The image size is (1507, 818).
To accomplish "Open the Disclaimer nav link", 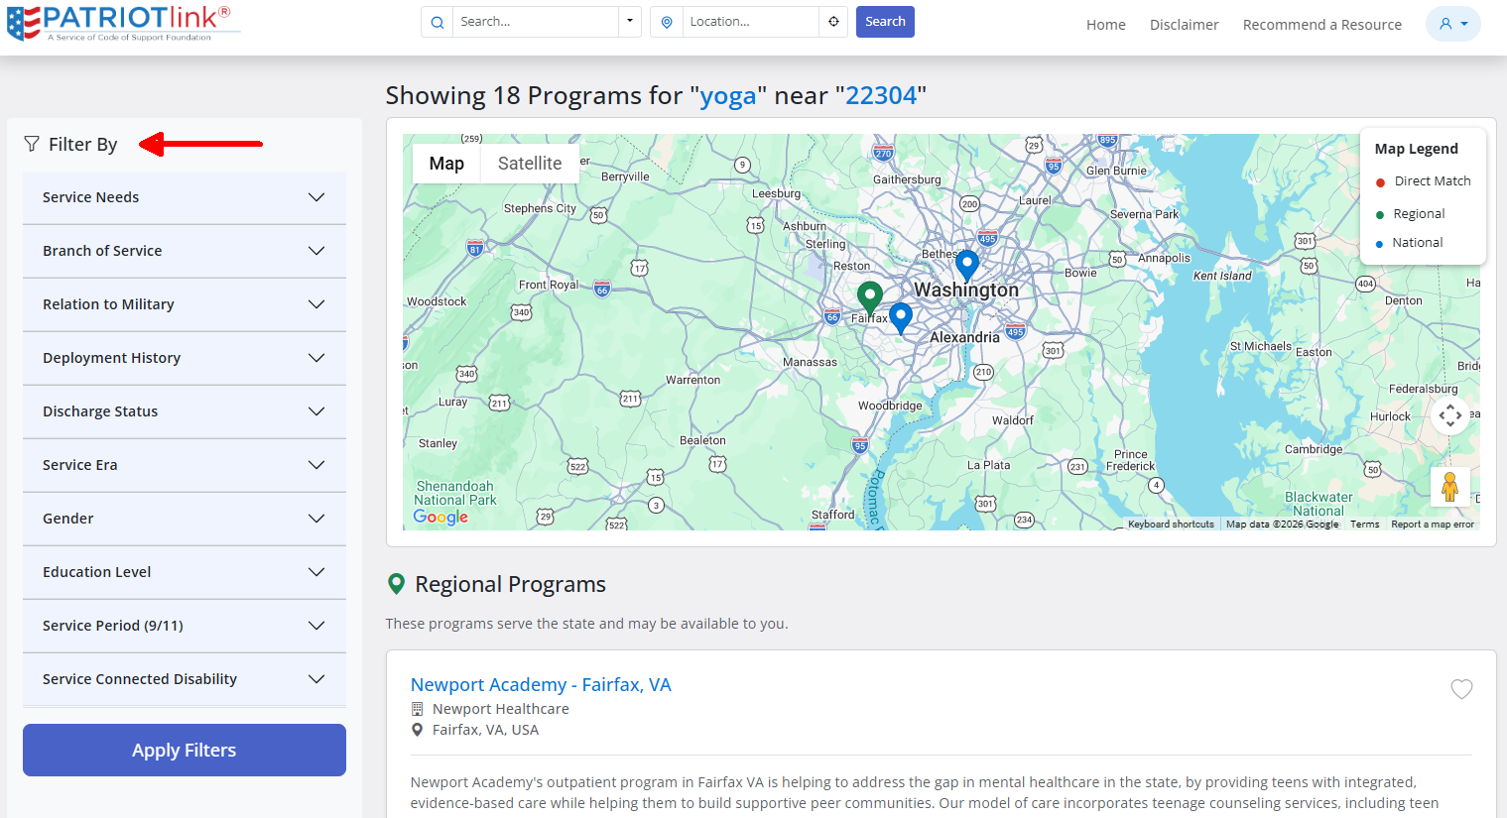I will [x=1184, y=25].
